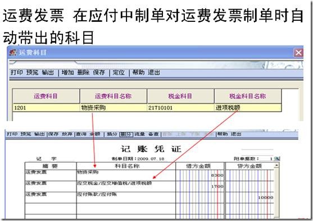Click the 定位 toolbar button
This screenshot has width=313, height=221.
click(119, 72)
